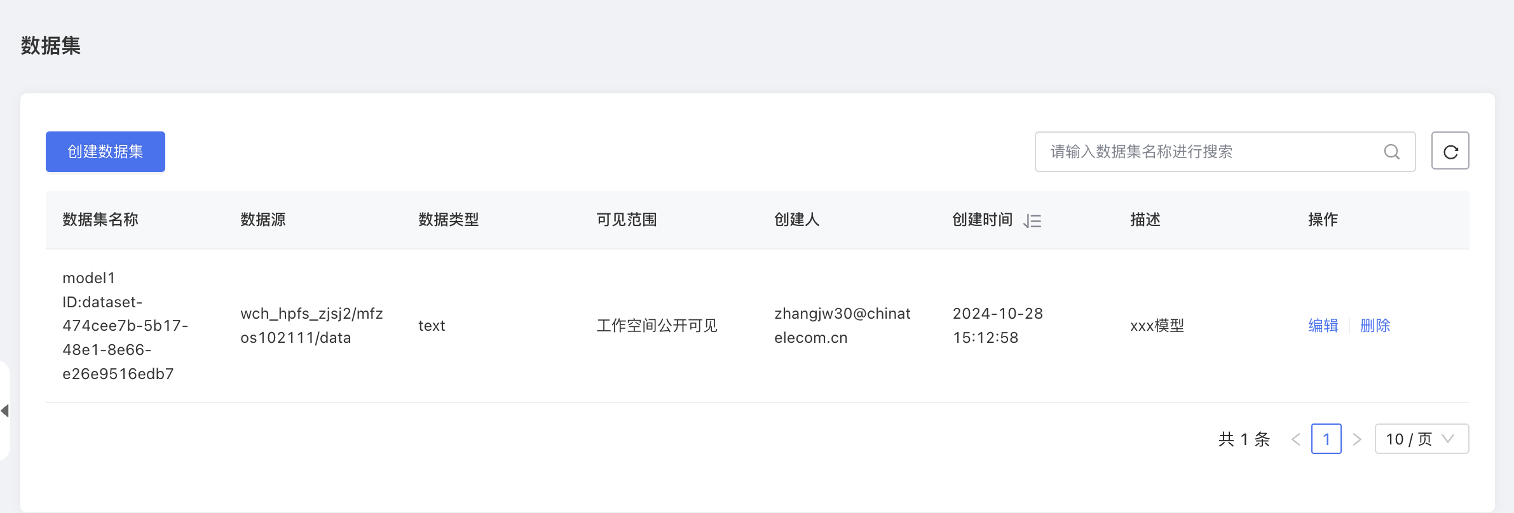Click the sort icon beside 创建时间
The height and width of the screenshot is (513, 1514).
[1032, 221]
